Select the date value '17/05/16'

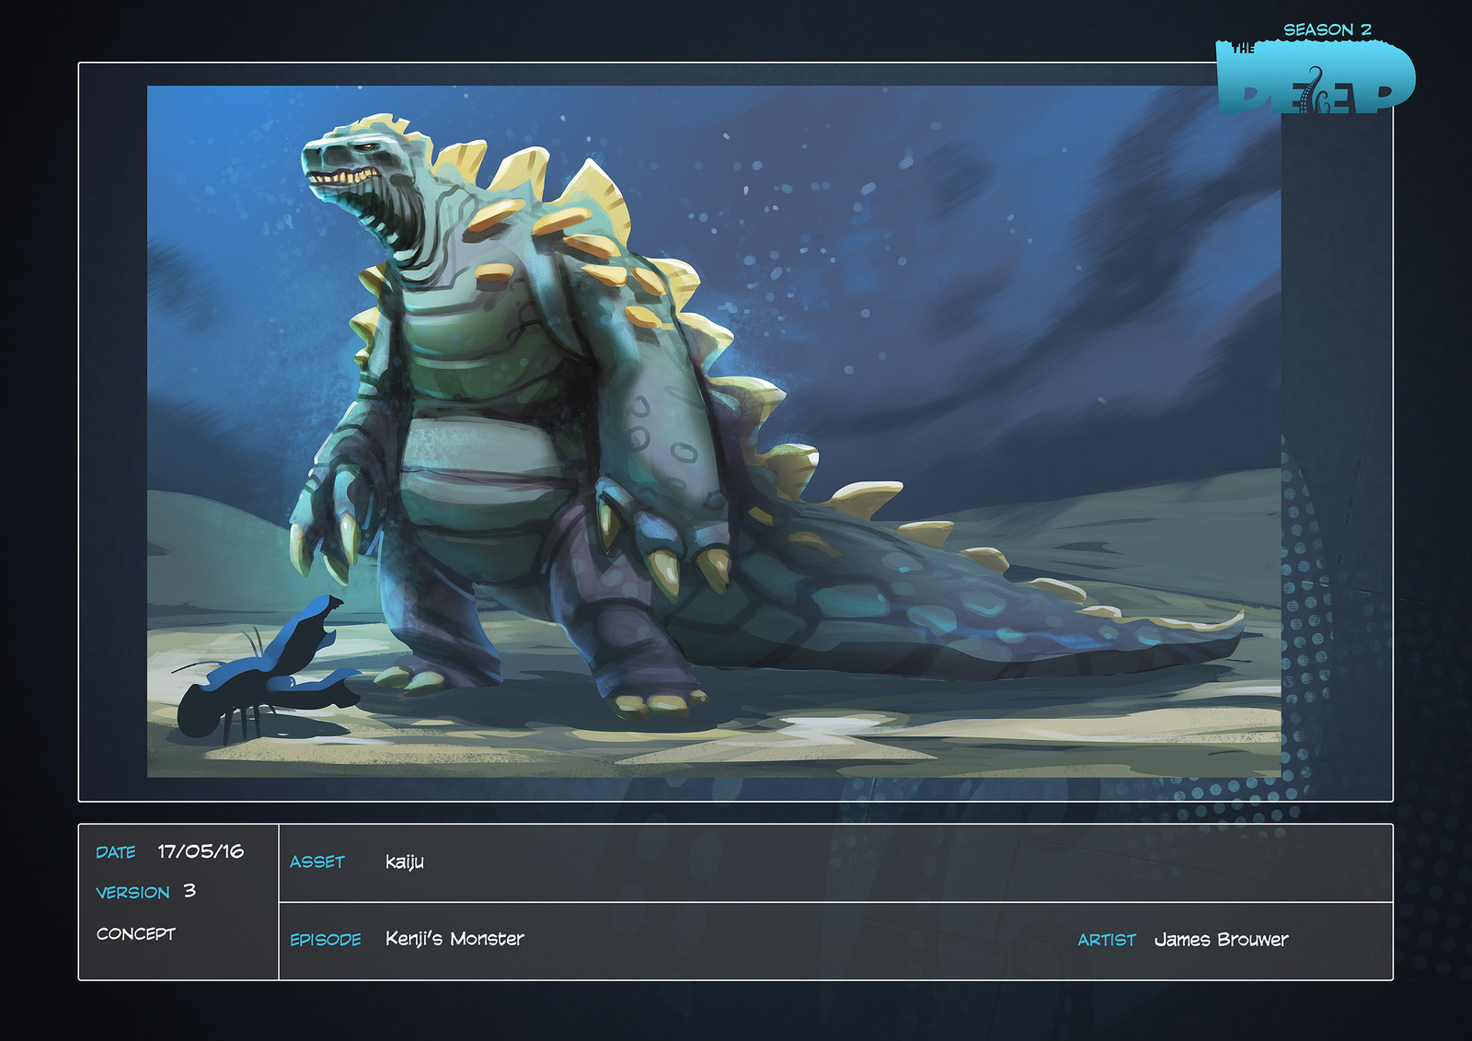201,851
